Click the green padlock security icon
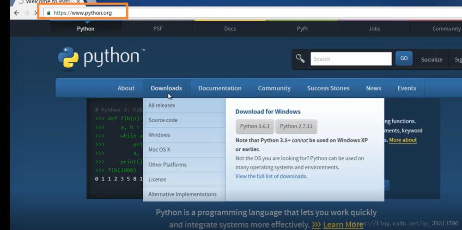The height and width of the screenshot is (230, 462). [x=49, y=13]
